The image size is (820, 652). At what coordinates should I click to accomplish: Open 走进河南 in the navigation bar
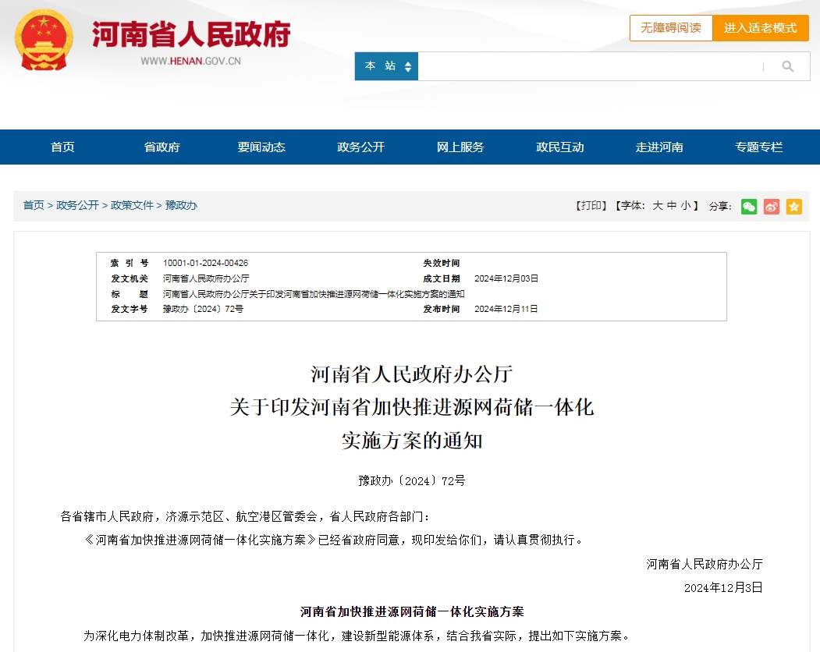click(659, 147)
